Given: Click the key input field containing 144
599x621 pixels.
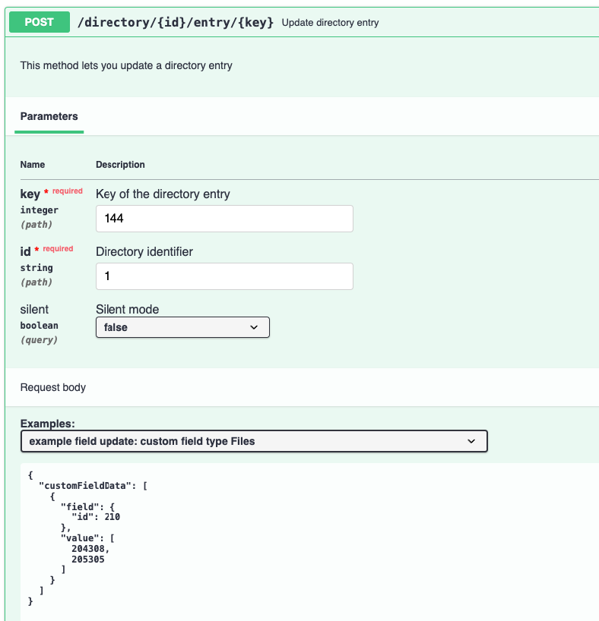Looking at the screenshot, I should tap(224, 219).
